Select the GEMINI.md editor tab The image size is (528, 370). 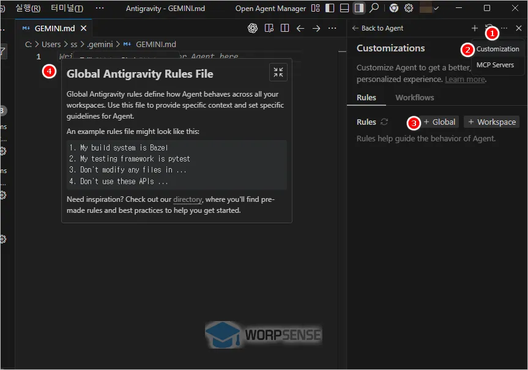coord(54,28)
